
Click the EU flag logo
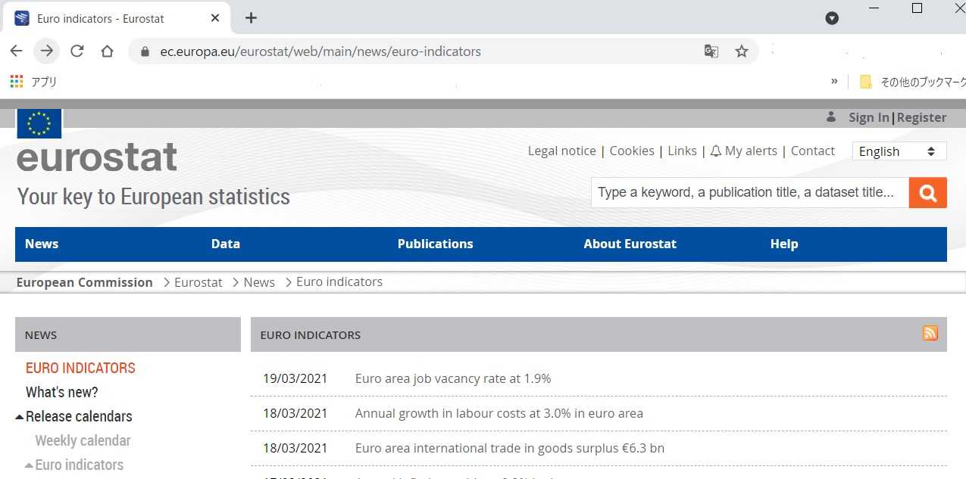pos(39,123)
